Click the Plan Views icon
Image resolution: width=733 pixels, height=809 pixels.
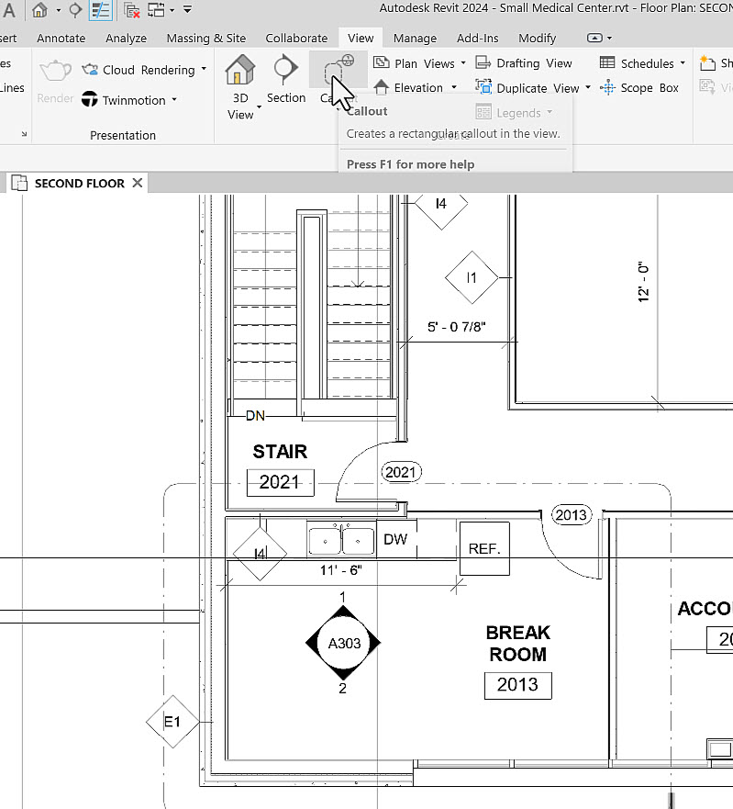pos(382,63)
